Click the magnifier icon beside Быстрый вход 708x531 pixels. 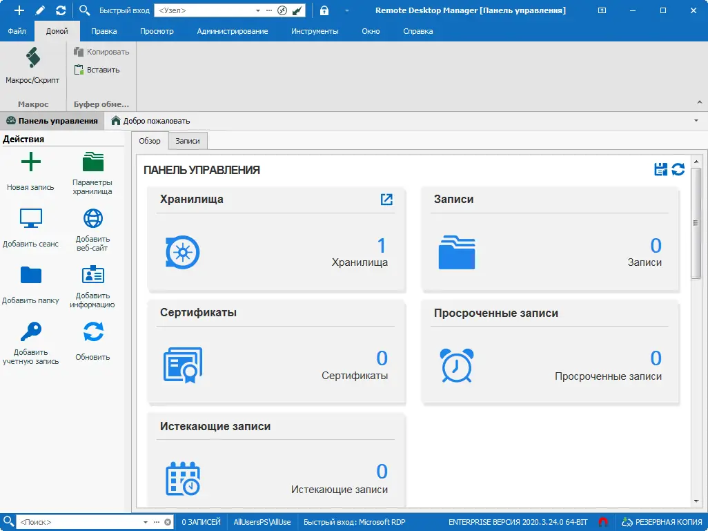coord(84,10)
